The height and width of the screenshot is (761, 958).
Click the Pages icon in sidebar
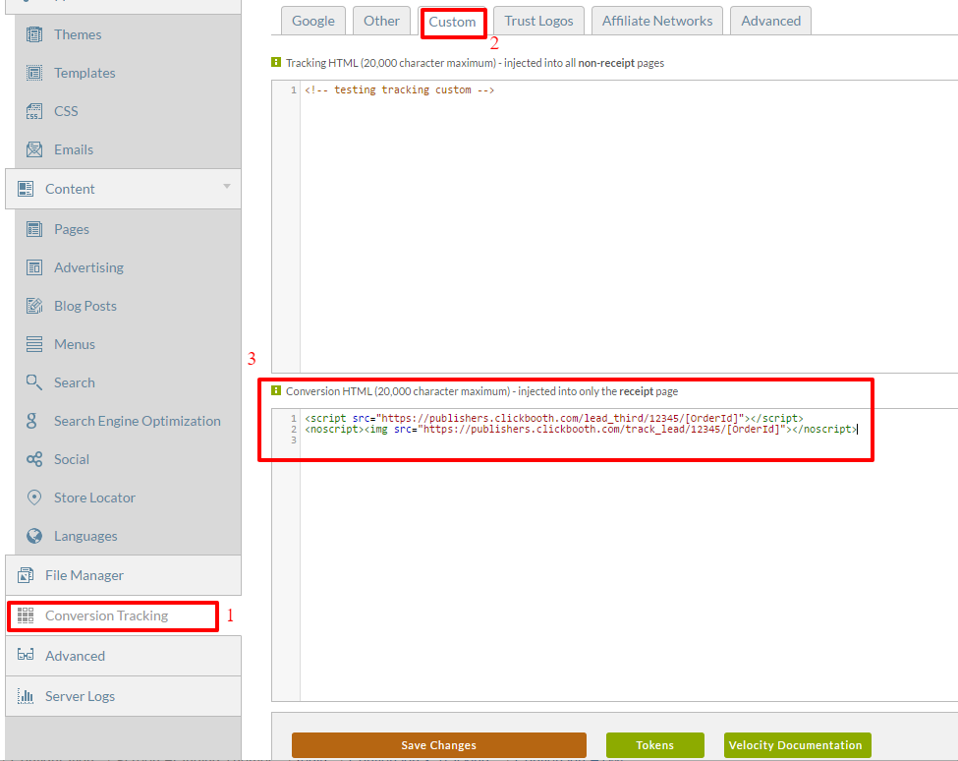[x=34, y=229]
